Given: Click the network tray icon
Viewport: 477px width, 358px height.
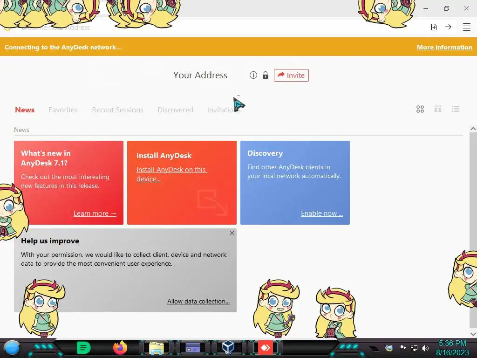Looking at the screenshot, I should (414, 348).
